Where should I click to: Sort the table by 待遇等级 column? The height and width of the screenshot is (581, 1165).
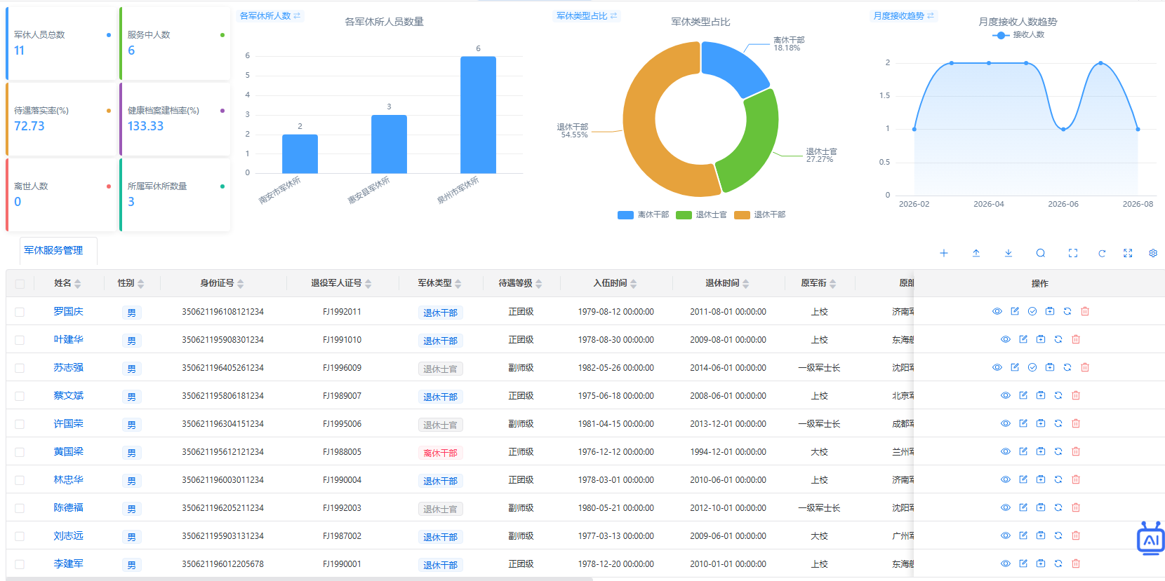click(539, 284)
